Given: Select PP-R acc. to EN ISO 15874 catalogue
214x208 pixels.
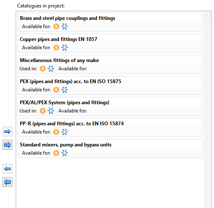Looking at the screenshot, I should tap(110, 128).
